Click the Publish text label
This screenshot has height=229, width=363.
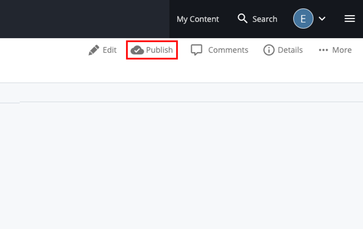pos(159,50)
